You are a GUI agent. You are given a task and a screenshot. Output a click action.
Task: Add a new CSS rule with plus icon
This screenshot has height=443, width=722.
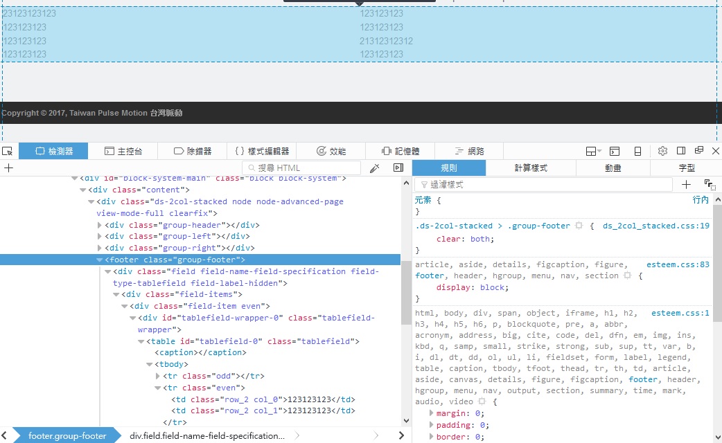click(686, 184)
